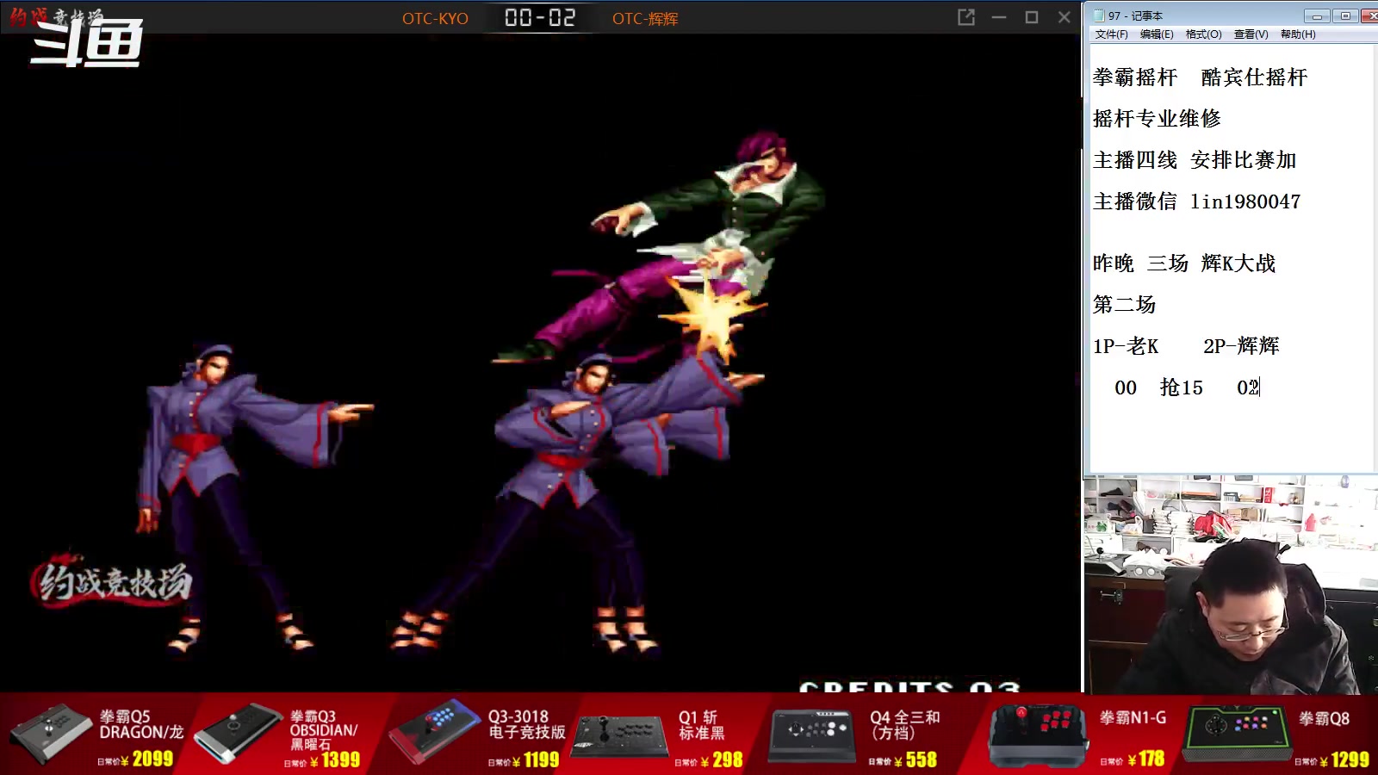Click the 拳霸Q5 DRAGON/龙 product name
The image size is (1378, 775).
(141, 724)
